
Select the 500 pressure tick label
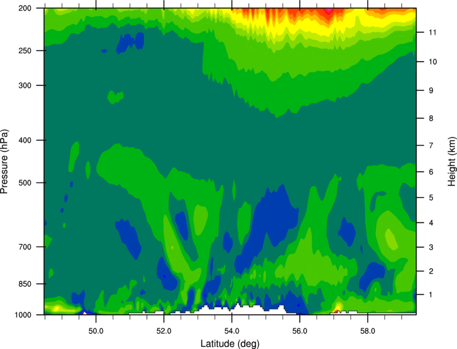tap(25, 183)
